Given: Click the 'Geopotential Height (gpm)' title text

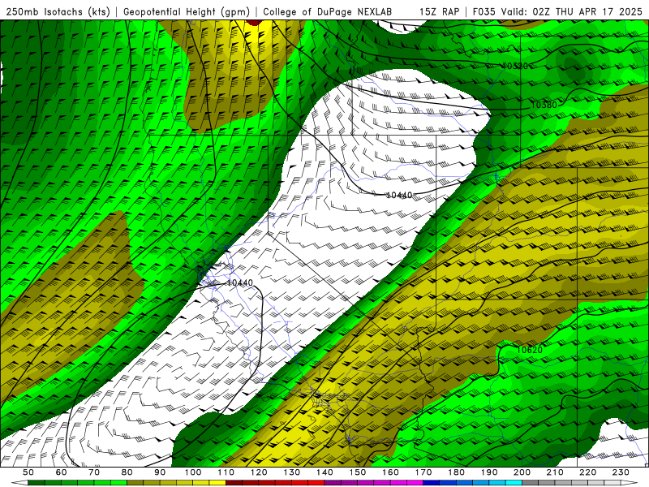Looking at the screenshot, I should [187, 11].
